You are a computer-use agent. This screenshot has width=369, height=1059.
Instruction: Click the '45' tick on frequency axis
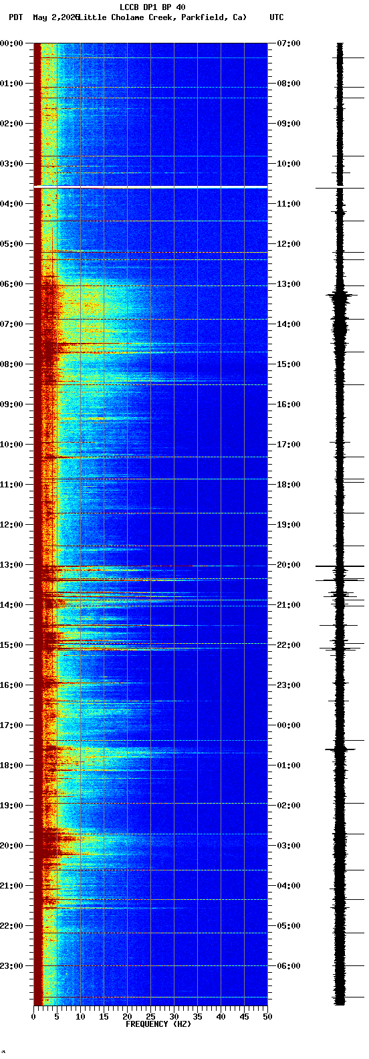point(244,1017)
